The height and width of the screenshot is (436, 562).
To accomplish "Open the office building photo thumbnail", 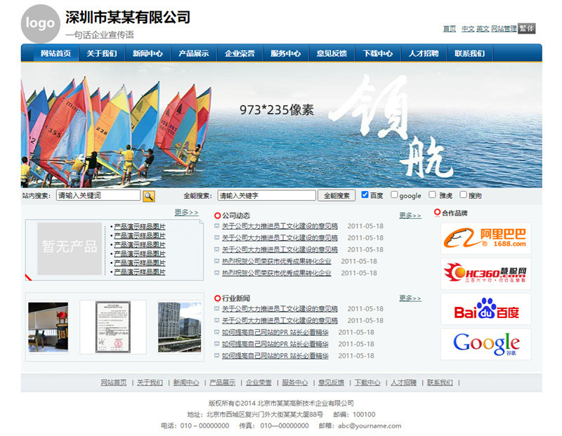I will click(x=180, y=326).
